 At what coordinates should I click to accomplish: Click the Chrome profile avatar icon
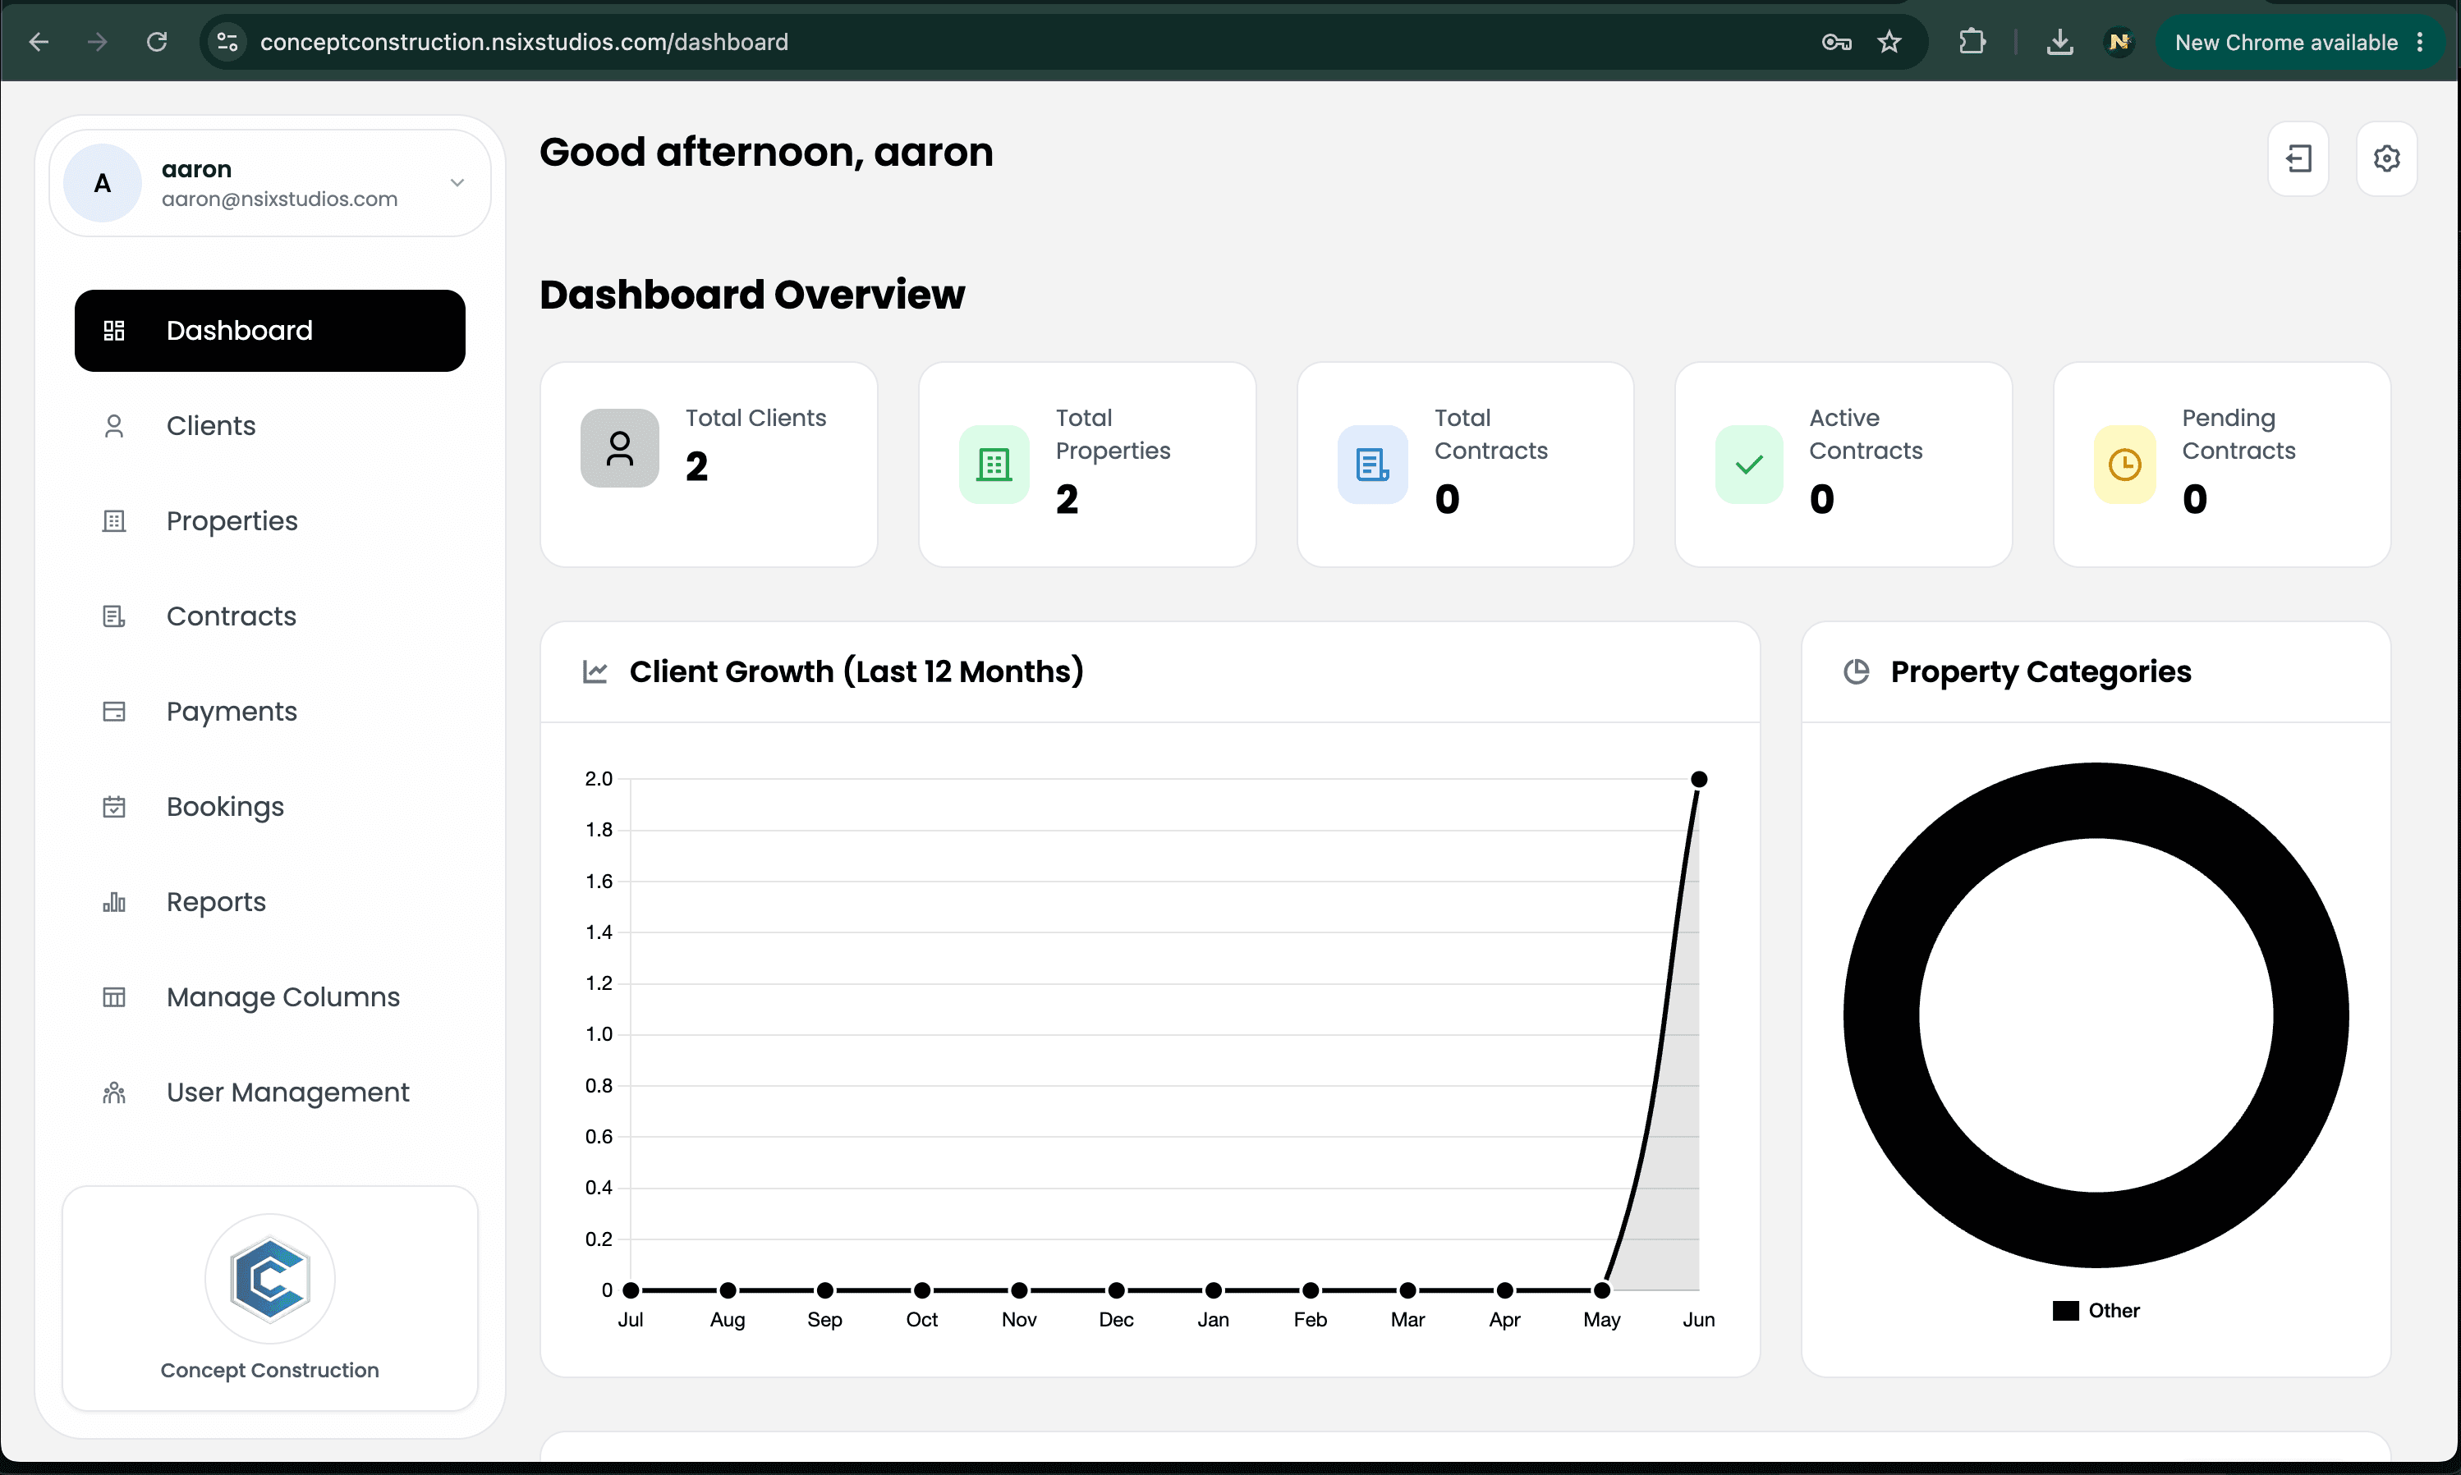(2119, 42)
